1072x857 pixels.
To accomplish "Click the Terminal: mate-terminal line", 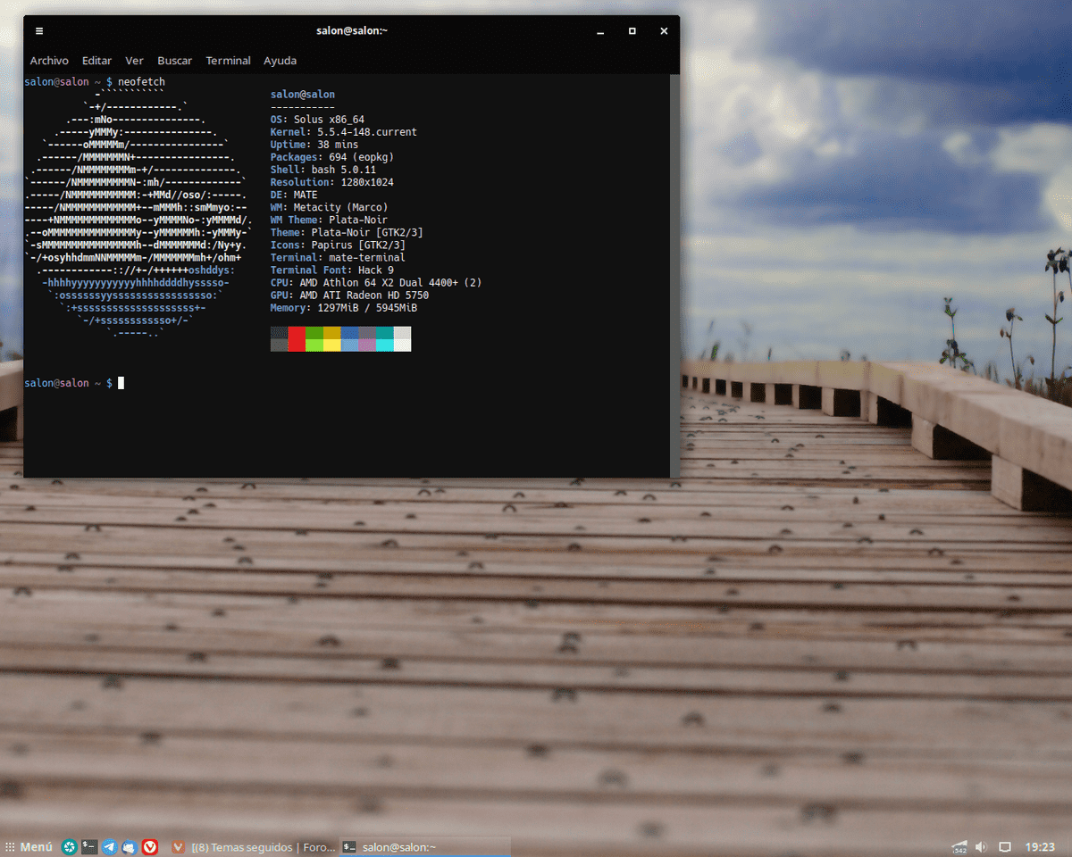I will click(338, 257).
